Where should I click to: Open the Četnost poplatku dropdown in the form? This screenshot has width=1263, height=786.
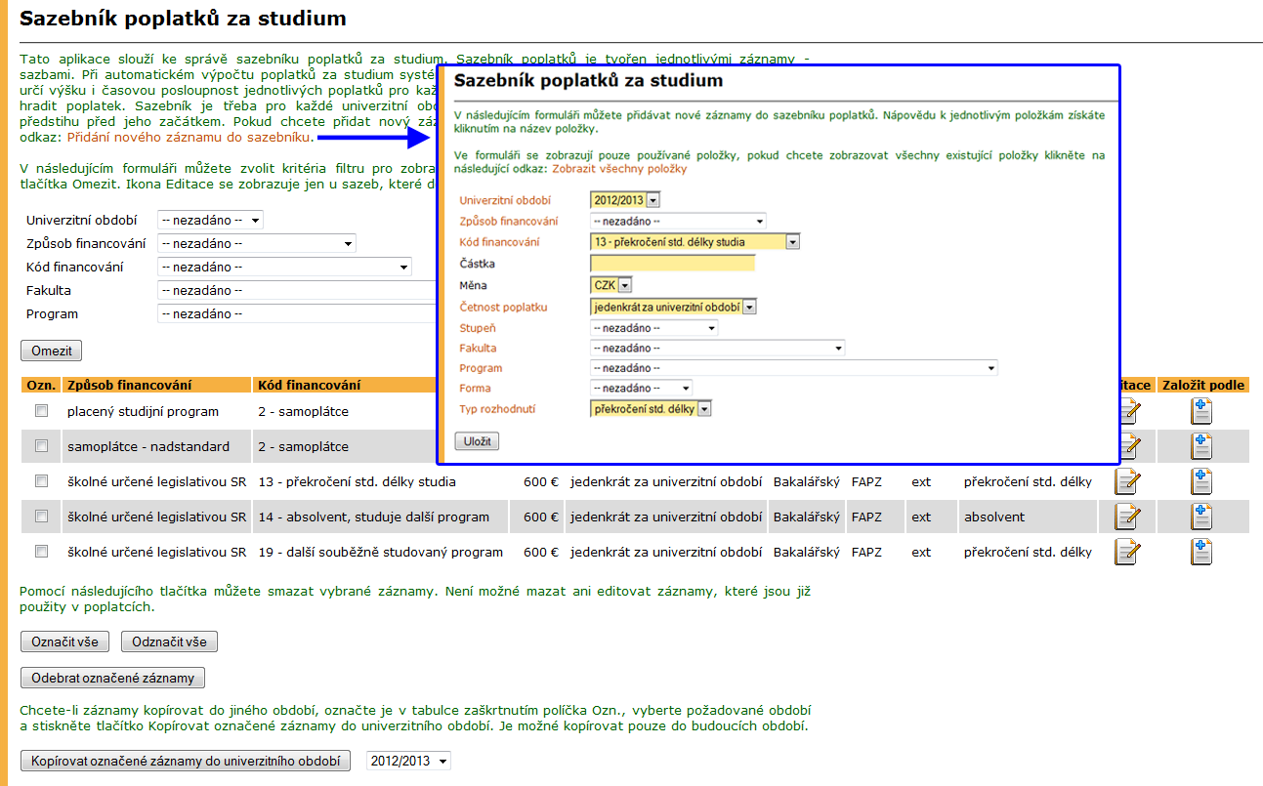(674, 307)
